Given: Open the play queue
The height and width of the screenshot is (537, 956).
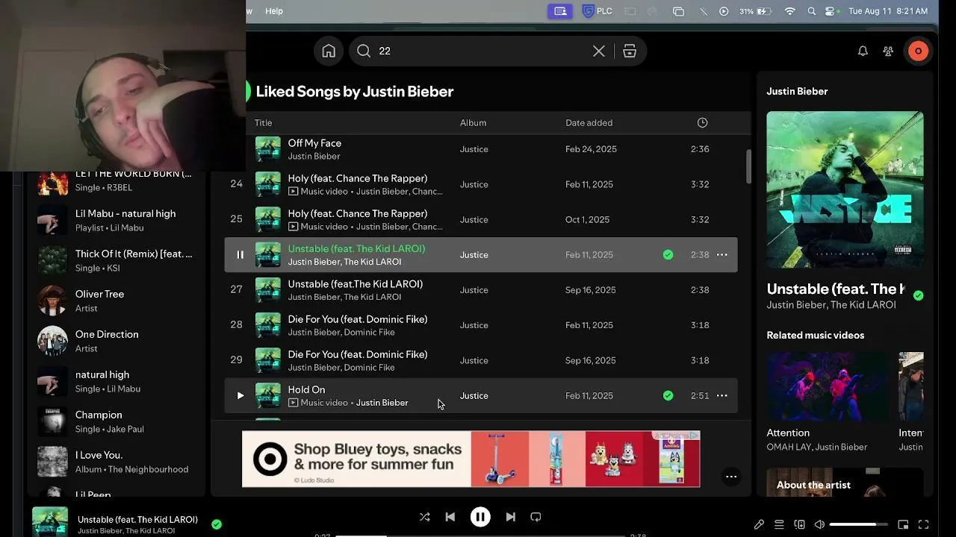Looking at the screenshot, I should click(x=779, y=524).
